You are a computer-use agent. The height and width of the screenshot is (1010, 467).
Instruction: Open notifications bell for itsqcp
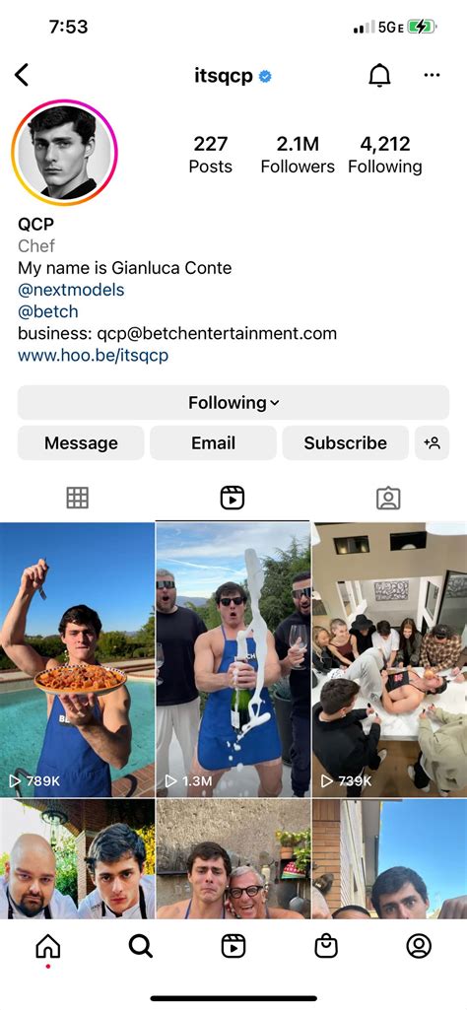point(379,75)
